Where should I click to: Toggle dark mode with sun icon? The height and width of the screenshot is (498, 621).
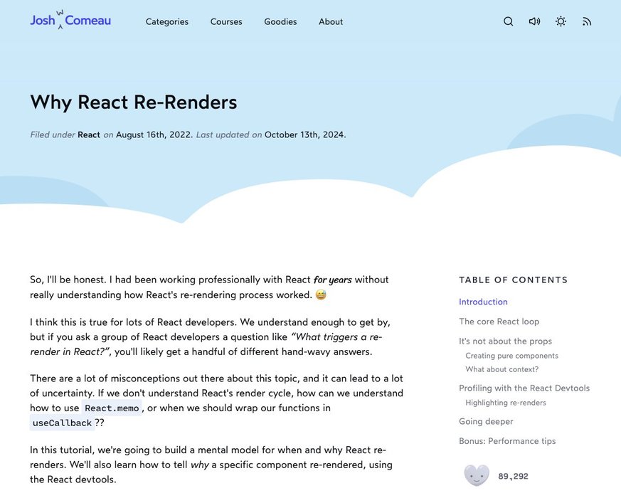click(x=561, y=21)
